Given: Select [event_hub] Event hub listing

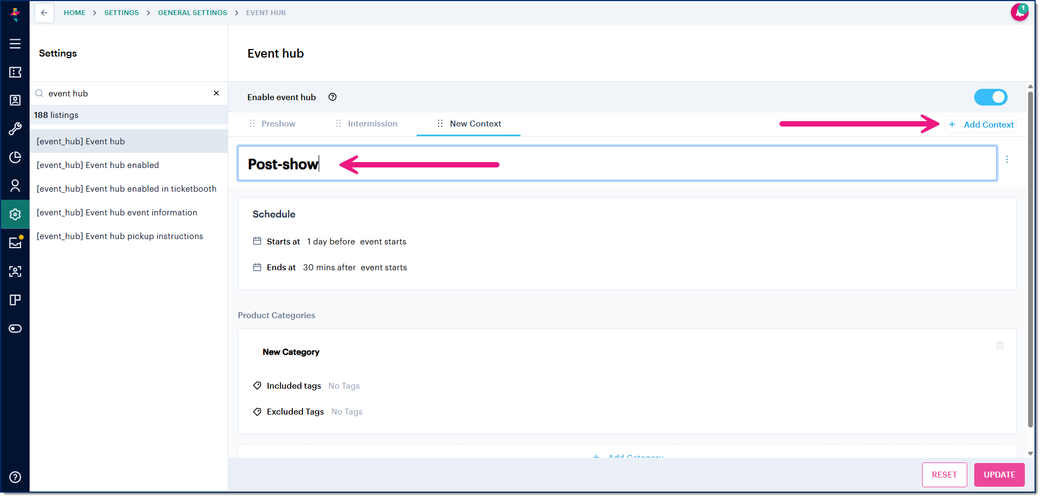Looking at the screenshot, I should 129,141.
